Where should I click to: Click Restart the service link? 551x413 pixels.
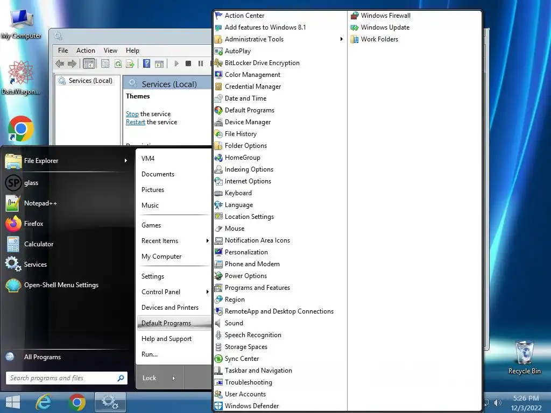pyautogui.click(x=135, y=122)
